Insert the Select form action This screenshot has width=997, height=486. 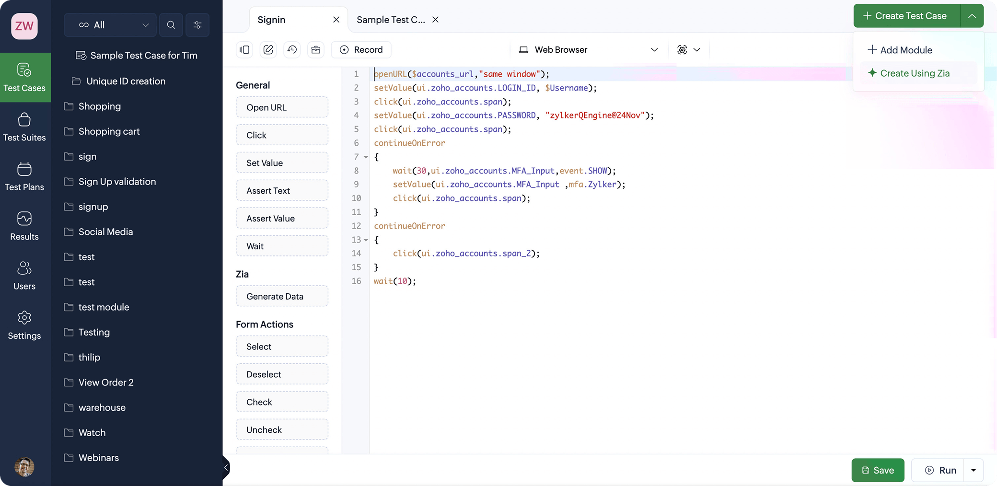click(282, 347)
